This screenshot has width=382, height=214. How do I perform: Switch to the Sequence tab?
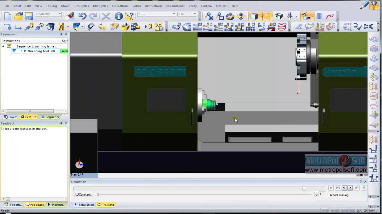[50, 117]
